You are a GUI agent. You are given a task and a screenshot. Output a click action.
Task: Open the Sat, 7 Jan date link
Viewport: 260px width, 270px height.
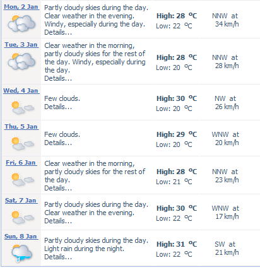click(x=21, y=201)
